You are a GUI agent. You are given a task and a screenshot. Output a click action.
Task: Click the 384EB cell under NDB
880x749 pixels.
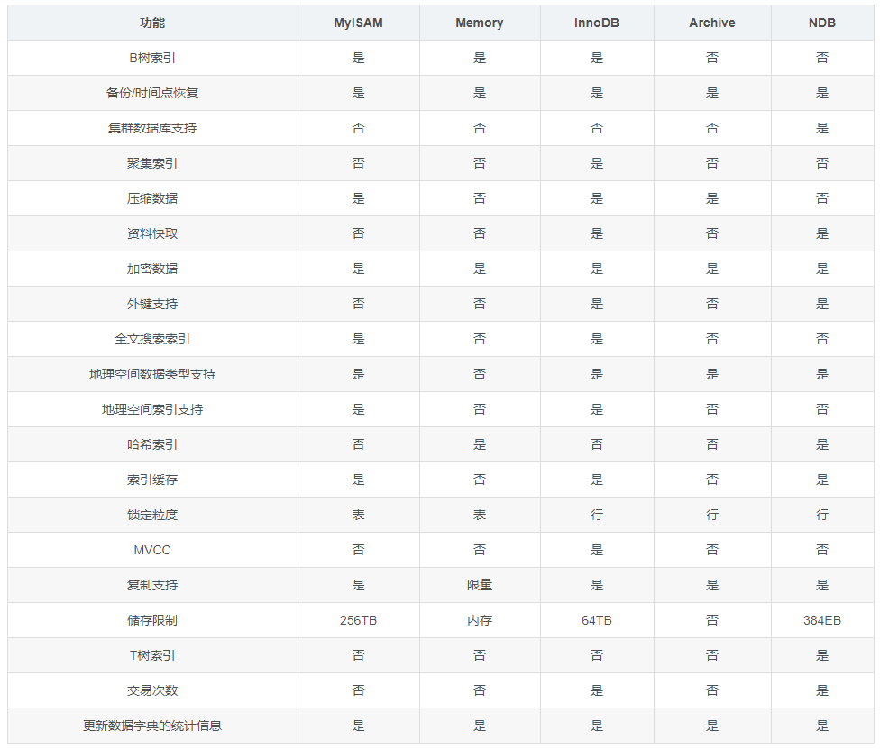(822, 620)
